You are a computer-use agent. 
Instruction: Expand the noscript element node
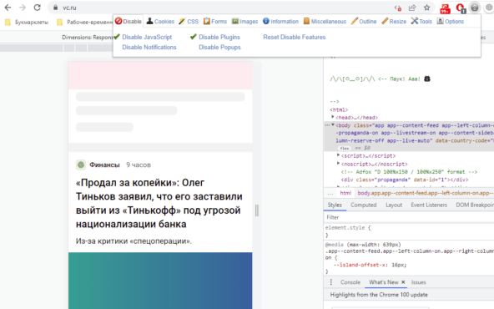coord(338,164)
